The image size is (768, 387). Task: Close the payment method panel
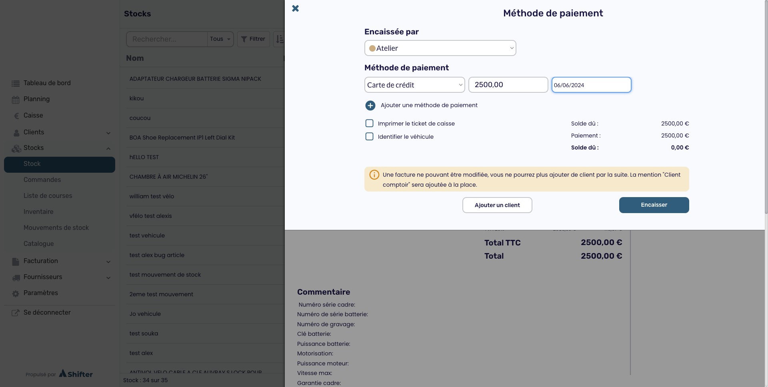295,8
